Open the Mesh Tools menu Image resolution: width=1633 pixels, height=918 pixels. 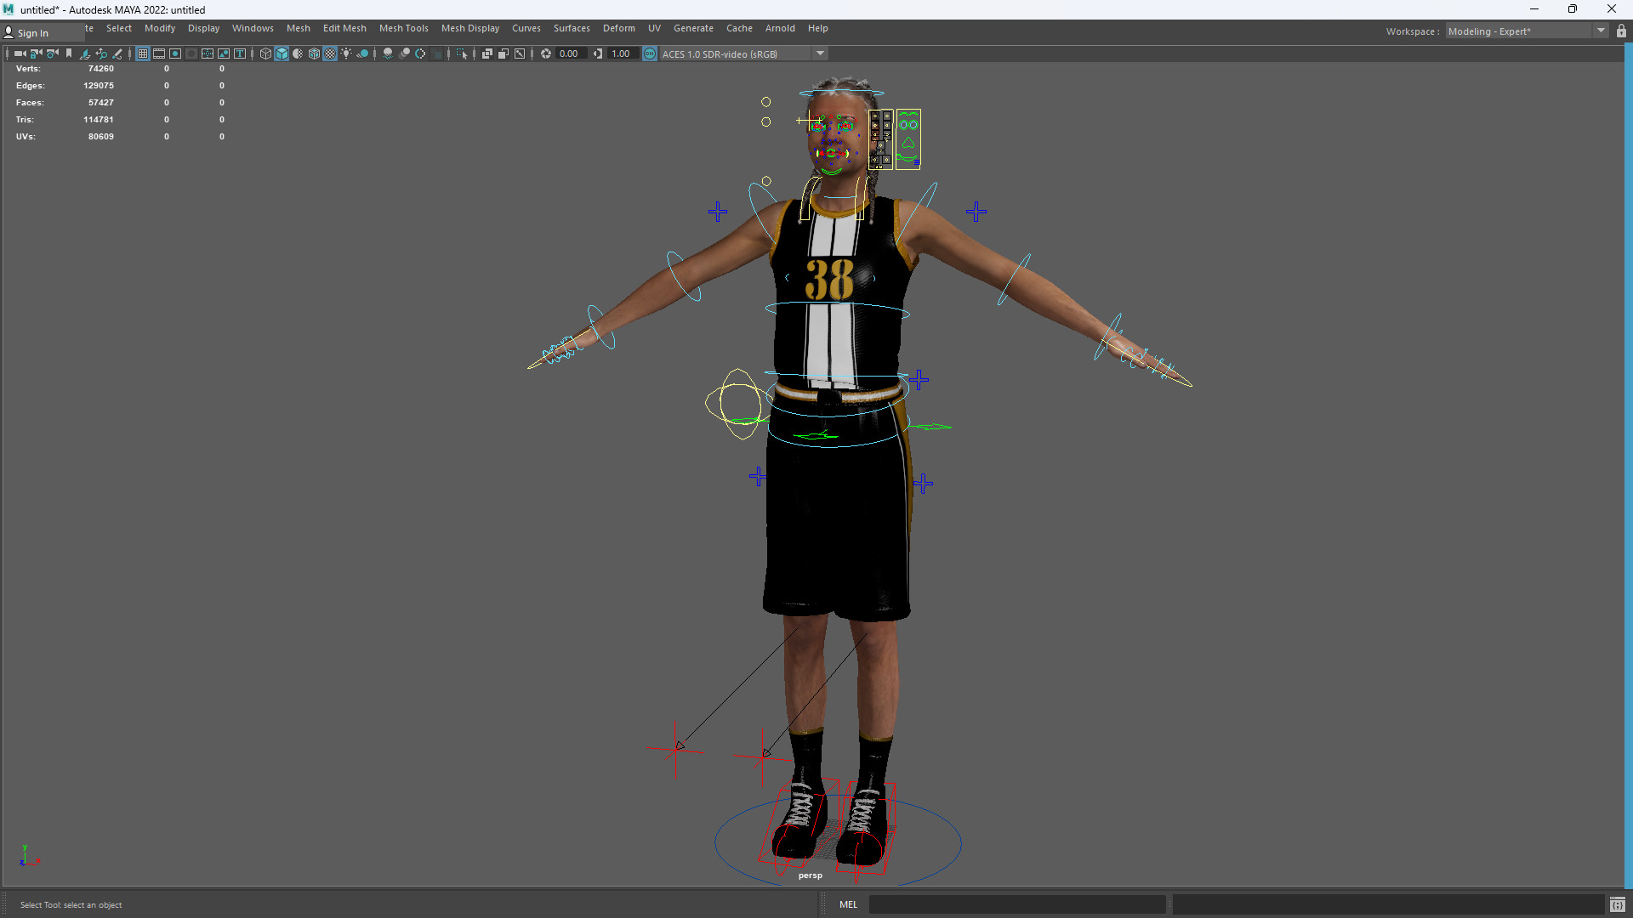403,28
